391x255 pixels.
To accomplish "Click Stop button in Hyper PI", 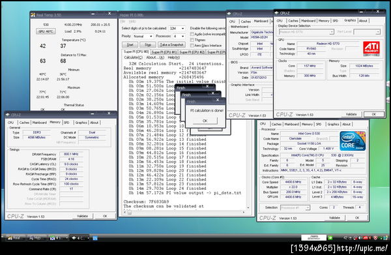I will [x=148, y=44].
